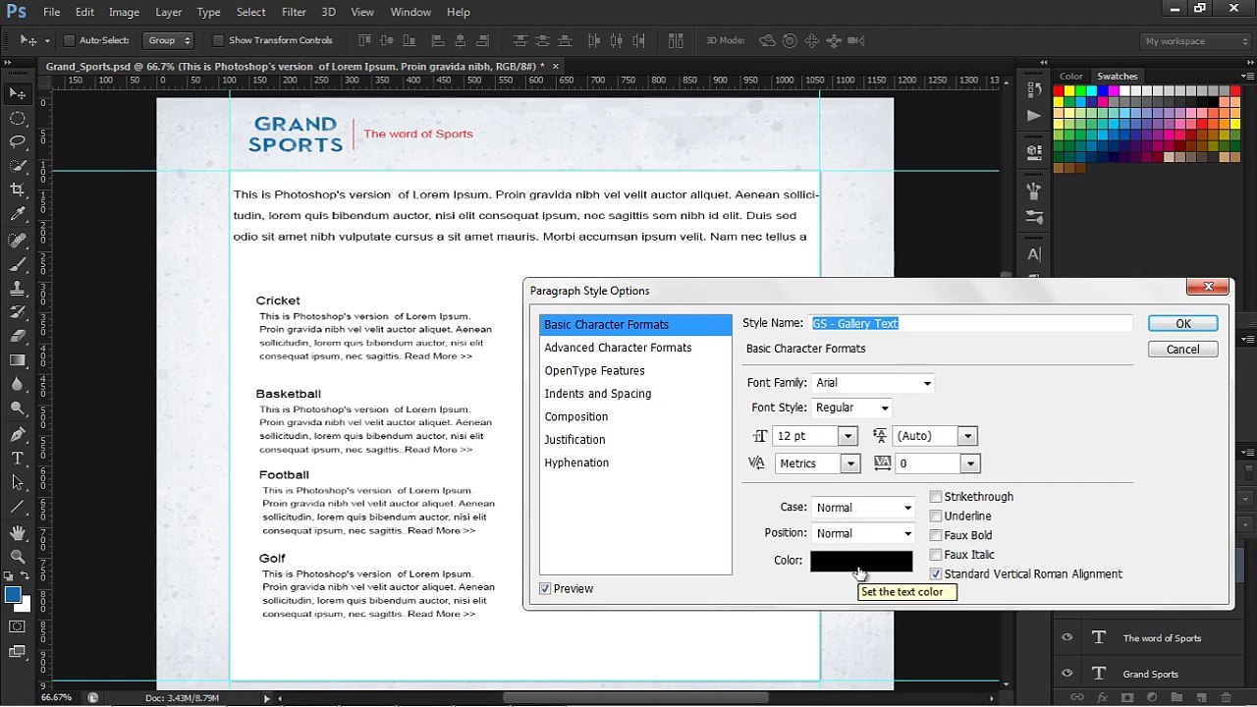Screen dimensions: 1257x707
Task: Select Indents and Spacing category
Action: [x=598, y=394]
